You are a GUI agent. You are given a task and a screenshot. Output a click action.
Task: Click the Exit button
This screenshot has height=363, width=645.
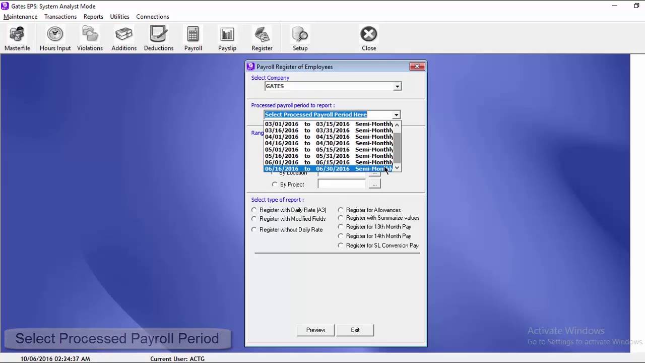click(355, 330)
